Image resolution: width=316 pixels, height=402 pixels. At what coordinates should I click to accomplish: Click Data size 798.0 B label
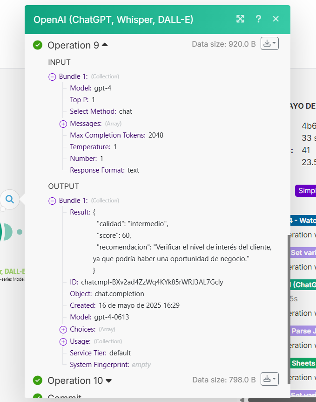click(224, 380)
